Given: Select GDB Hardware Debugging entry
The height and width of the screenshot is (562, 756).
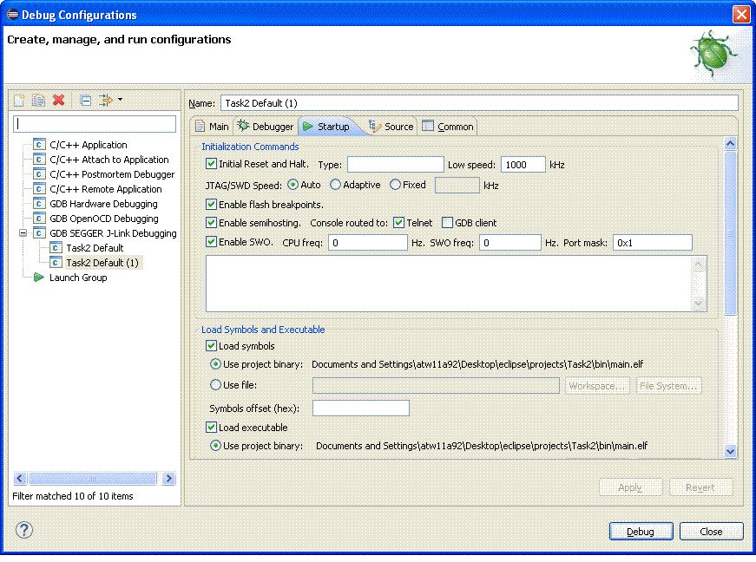Looking at the screenshot, I should [x=103, y=204].
